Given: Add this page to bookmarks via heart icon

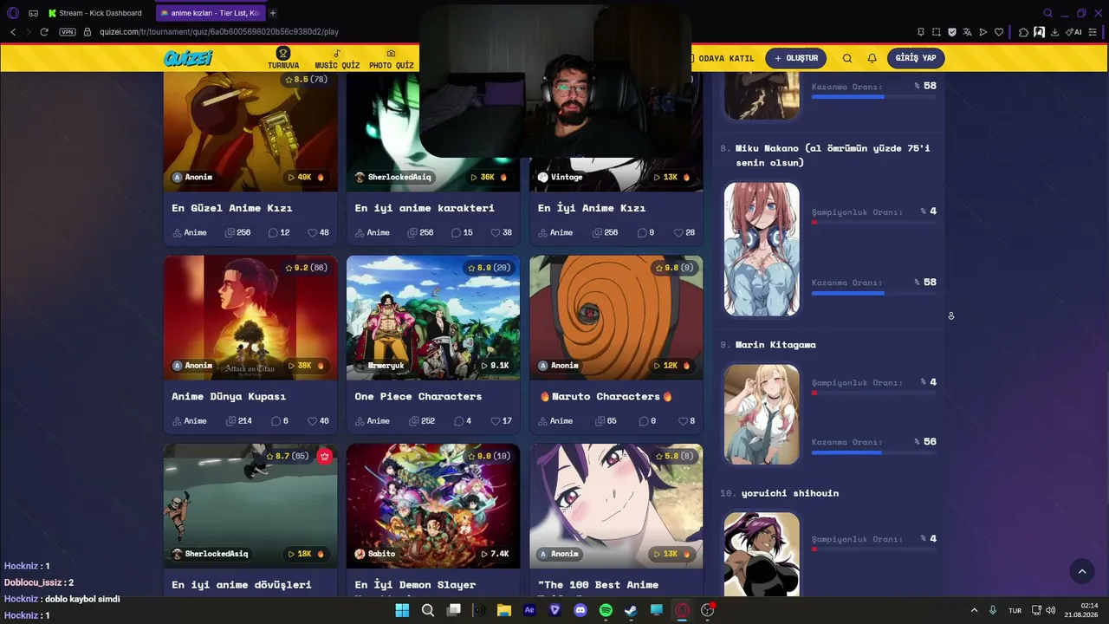Looking at the screenshot, I should 999,32.
